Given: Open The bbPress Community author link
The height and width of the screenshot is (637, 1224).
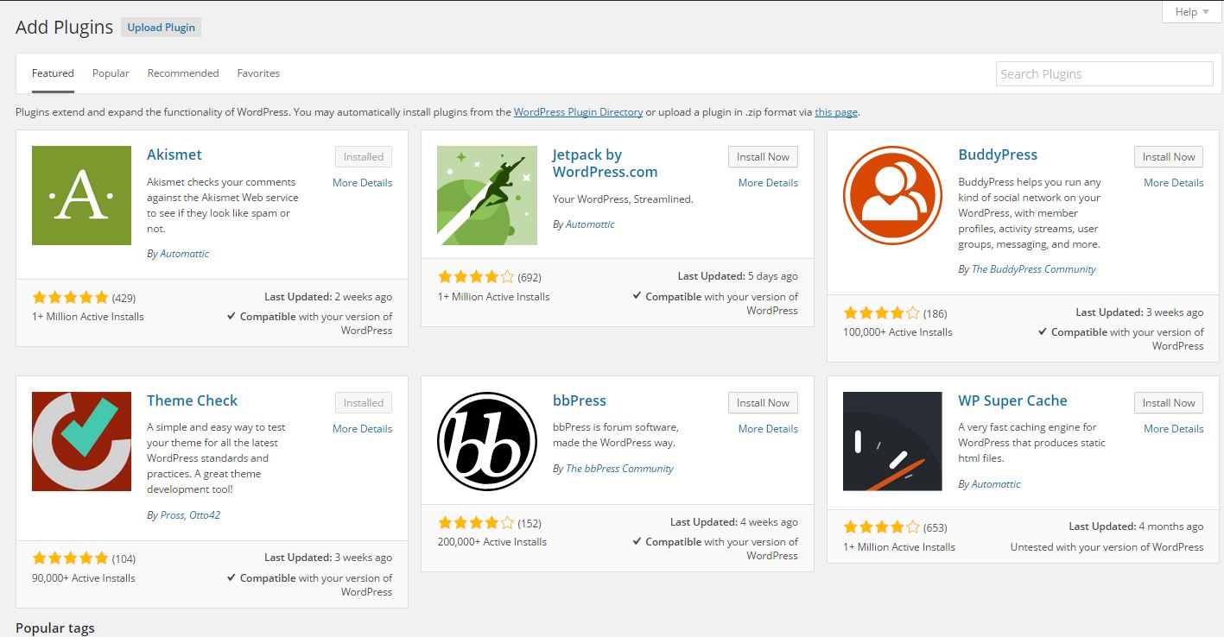Looking at the screenshot, I should [x=619, y=469].
